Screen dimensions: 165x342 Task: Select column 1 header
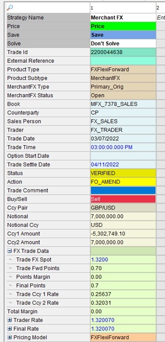tap(123, 8)
